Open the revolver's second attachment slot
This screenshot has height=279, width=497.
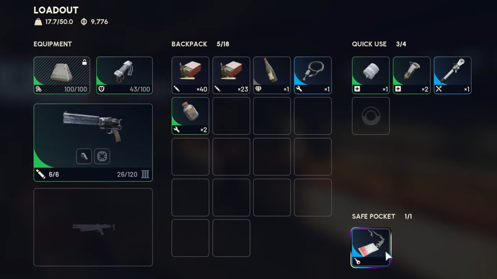click(102, 156)
